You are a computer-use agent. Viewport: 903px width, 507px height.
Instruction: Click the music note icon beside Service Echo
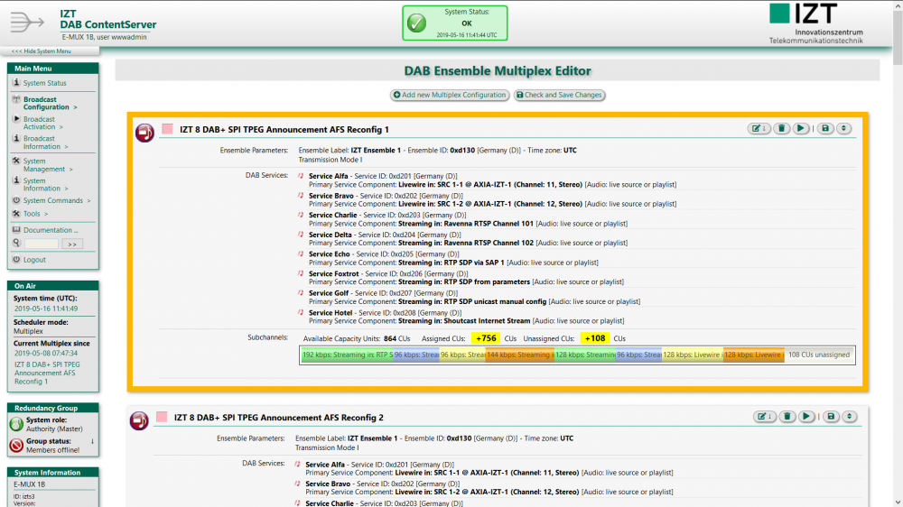tap(301, 253)
